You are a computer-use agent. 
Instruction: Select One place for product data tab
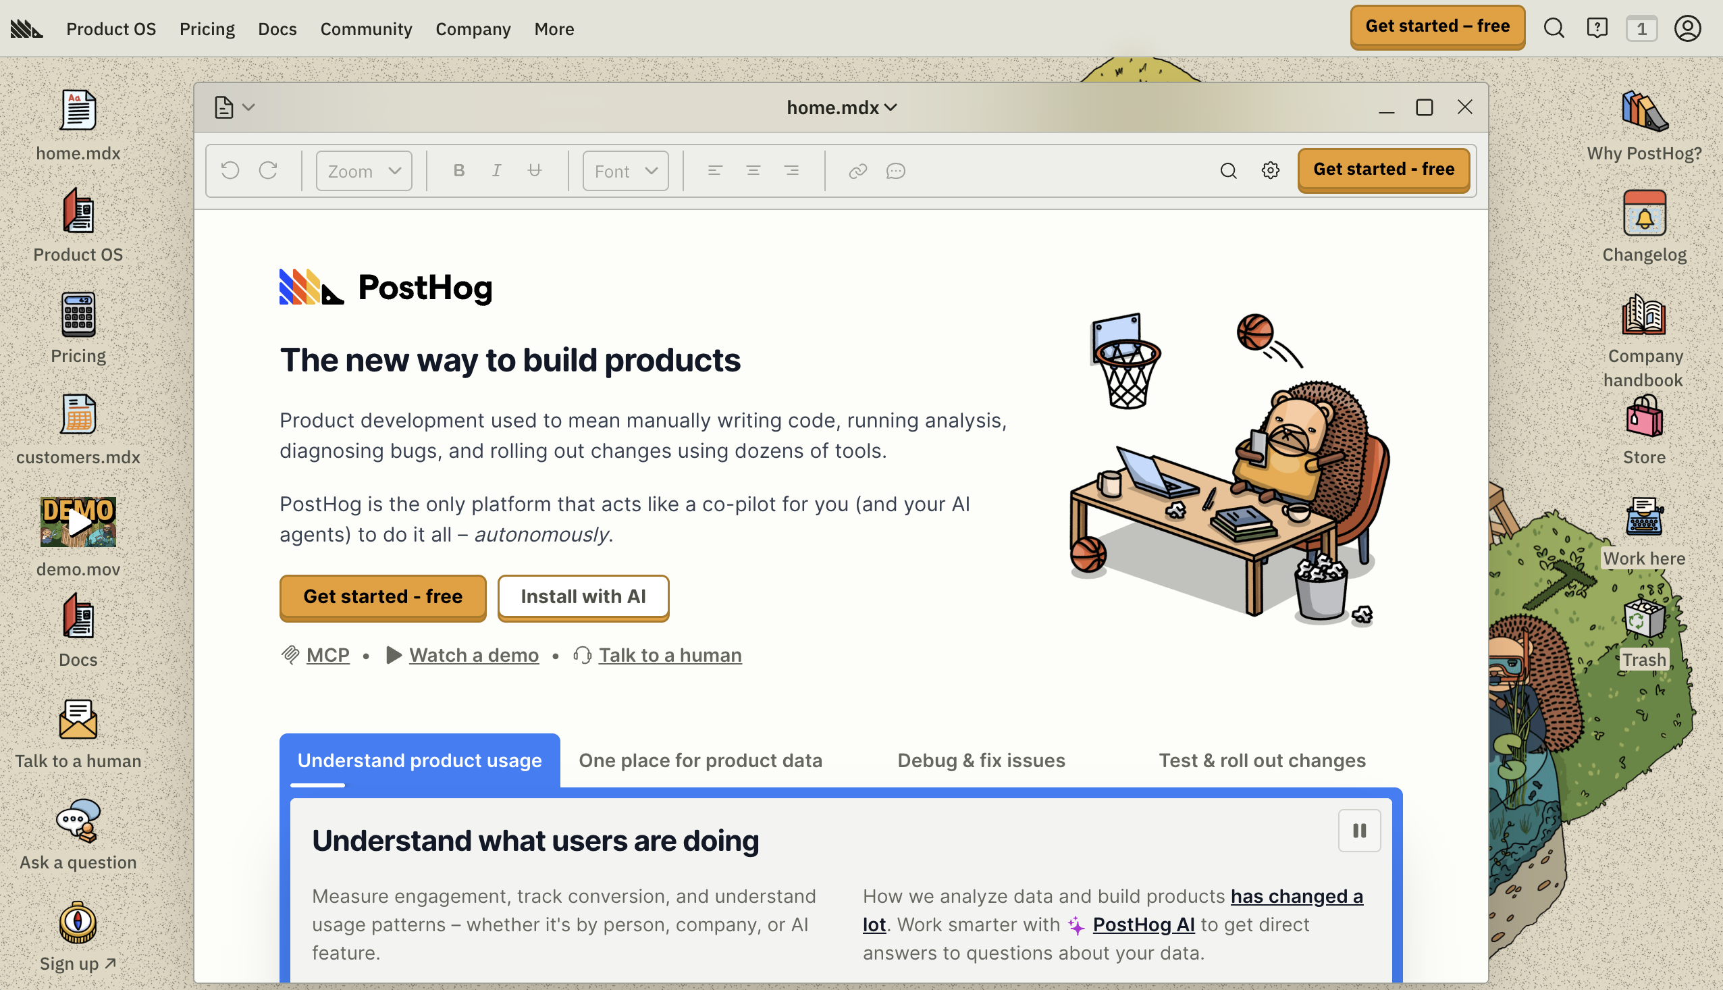point(700,760)
